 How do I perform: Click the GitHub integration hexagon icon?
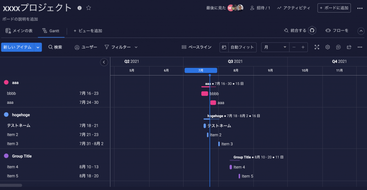tap(312, 30)
